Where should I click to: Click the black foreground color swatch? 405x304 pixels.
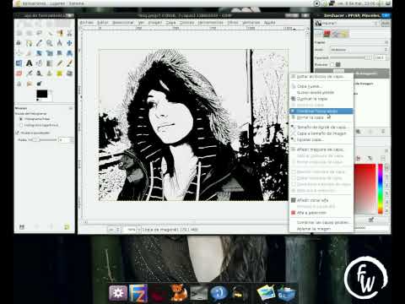click(41, 94)
